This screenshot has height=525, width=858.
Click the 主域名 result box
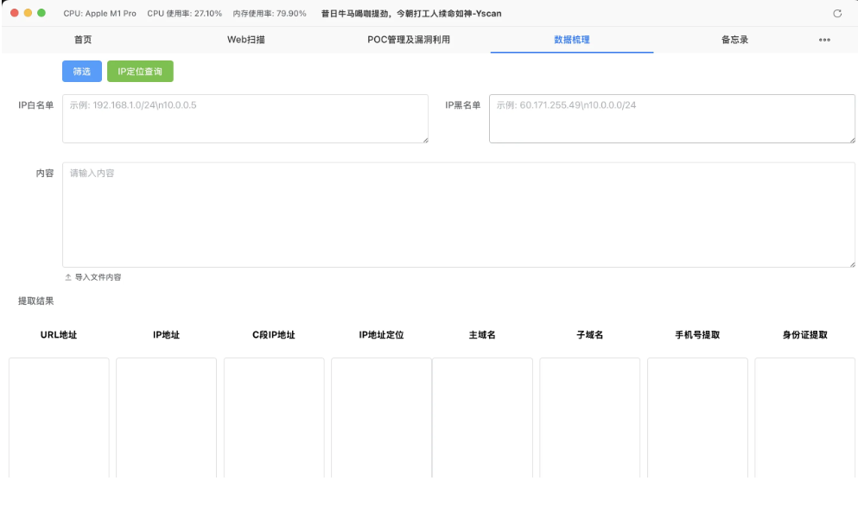pyautogui.click(x=482, y=418)
